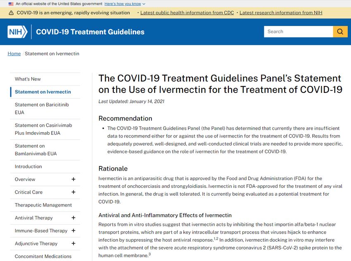Expand the Antiviral Therapy plus icon
The image size is (351, 261).
pyautogui.click(x=74, y=218)
